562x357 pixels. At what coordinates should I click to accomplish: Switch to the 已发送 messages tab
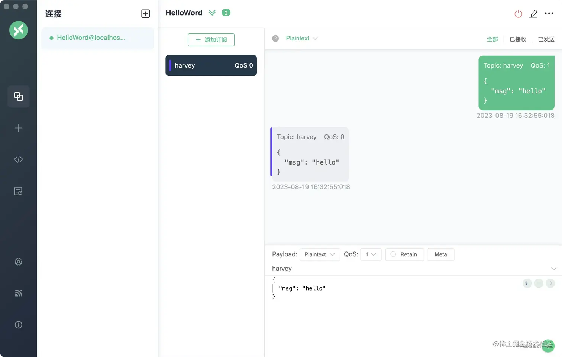546,39
